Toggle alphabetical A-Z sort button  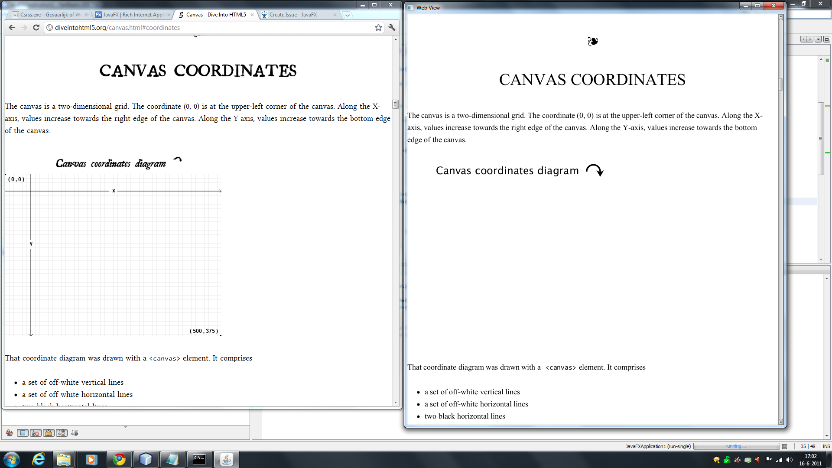pos(62,433)
